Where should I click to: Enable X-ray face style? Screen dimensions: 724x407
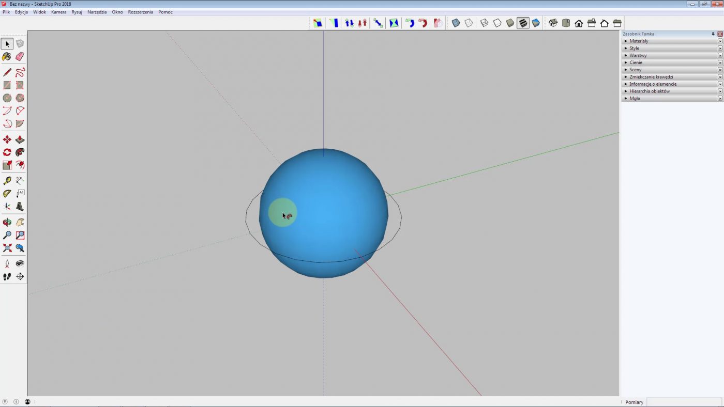456,23
